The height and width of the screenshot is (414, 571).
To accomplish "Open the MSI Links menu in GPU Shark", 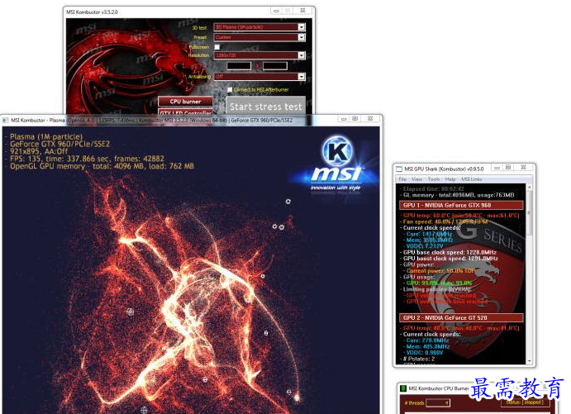I will tap(472, 179).
